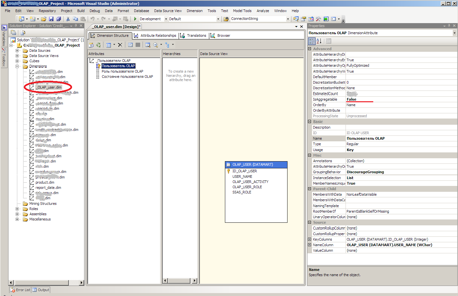Click the Hierarchies pane scrollbar left arrow
Screen dimensions: 458x296
(165, 281)
